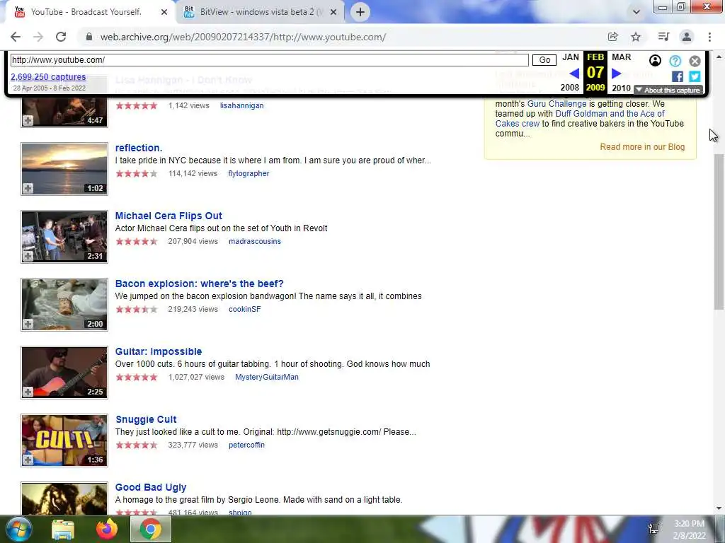This screenshot has height=543, width=725.
Task: Open Snuggie Cult video title
Action: tap(146, 419)
